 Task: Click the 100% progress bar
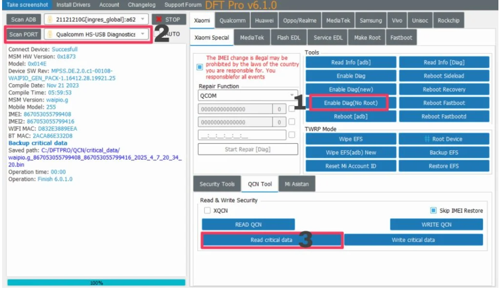point(96,283)
